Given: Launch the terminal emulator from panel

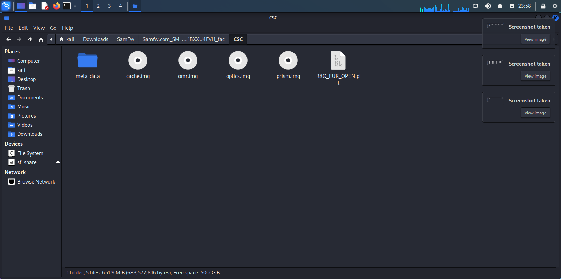Looking at the screenshot, I should click(x=67, y=6).
